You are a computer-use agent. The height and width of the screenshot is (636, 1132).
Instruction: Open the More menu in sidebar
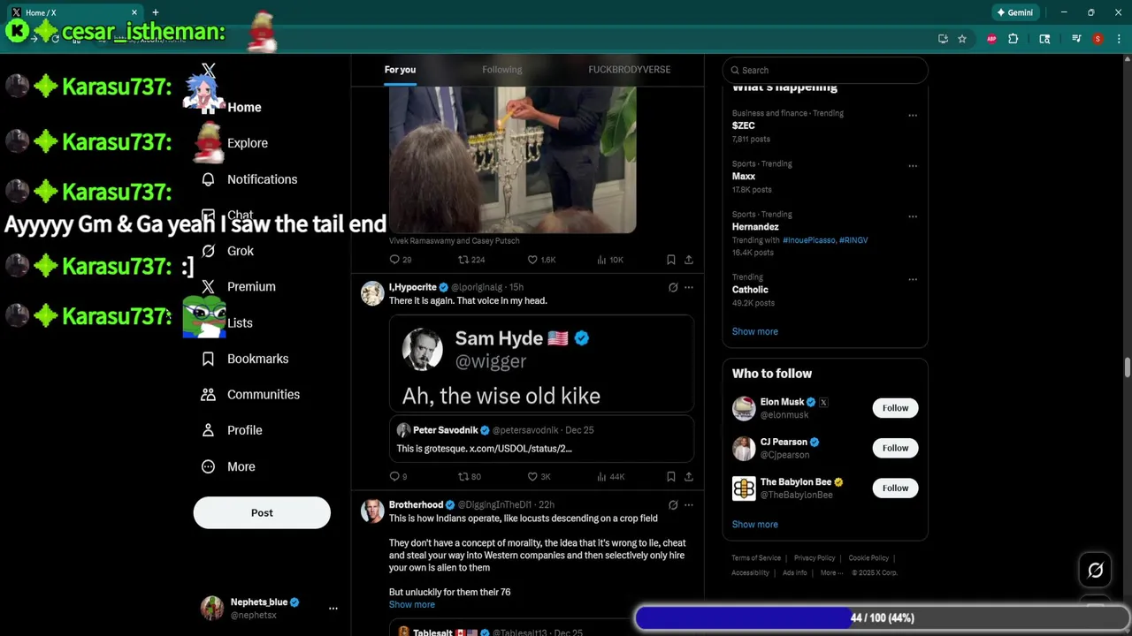[x=228, y=466]
